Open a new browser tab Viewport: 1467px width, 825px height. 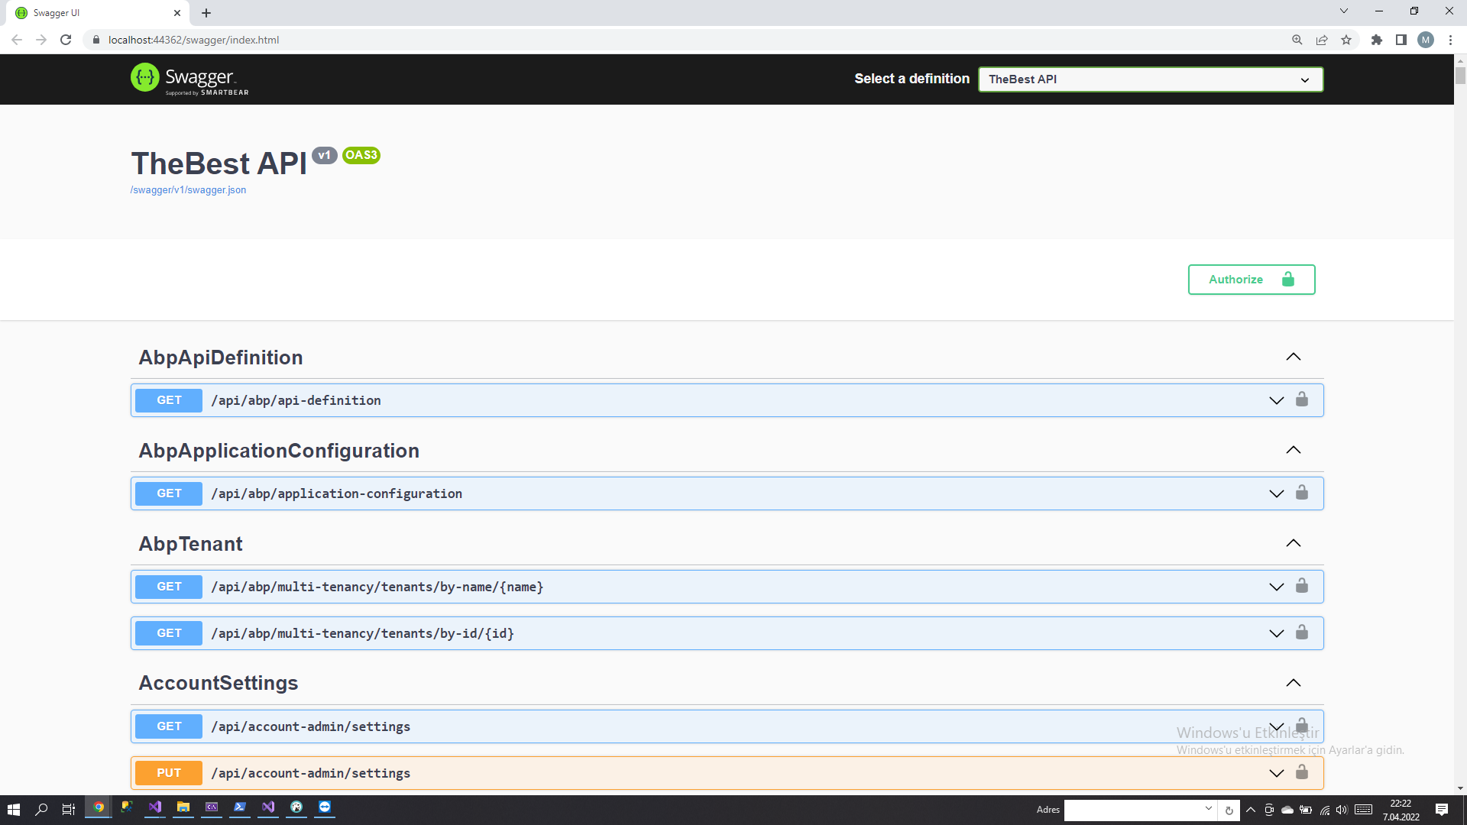[x=206, y=13]
